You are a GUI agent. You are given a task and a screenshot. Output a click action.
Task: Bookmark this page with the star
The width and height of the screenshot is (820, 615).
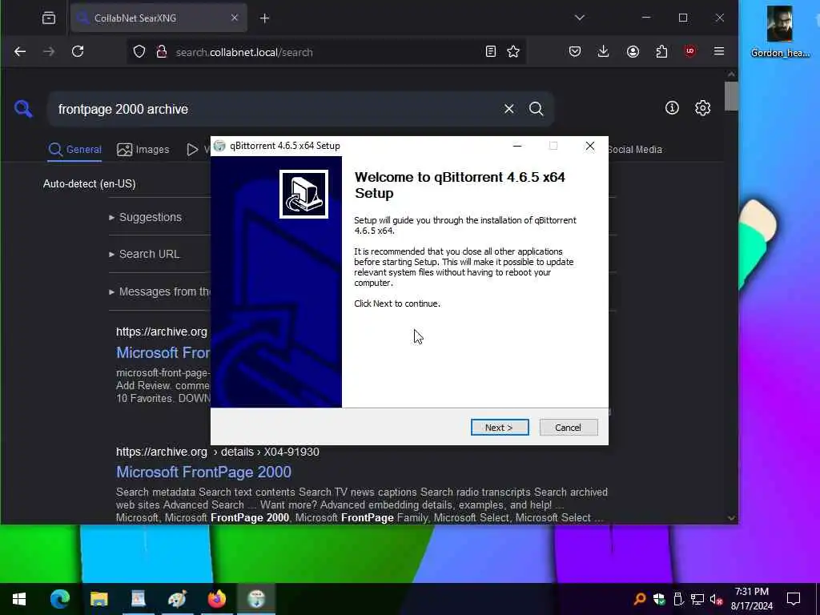pyautogui.click(x=513, y=51)
